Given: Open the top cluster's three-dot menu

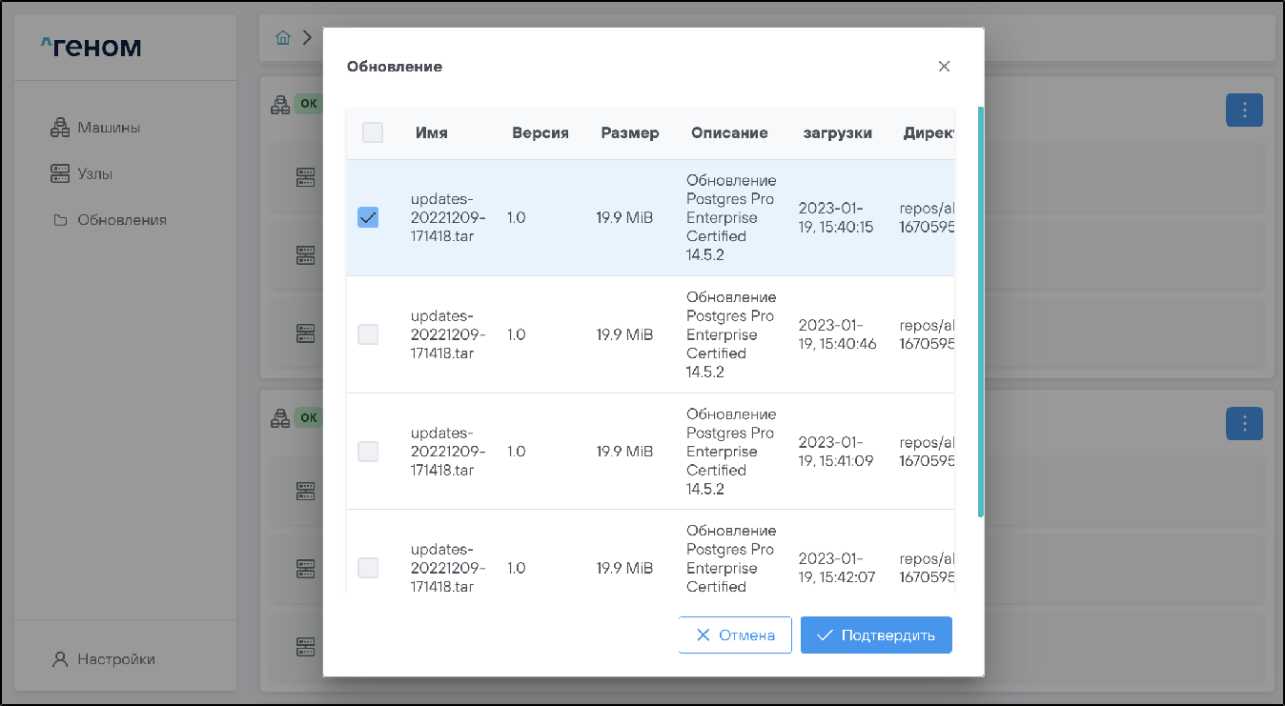Looking at the screenshot, I should [1244, 111].
